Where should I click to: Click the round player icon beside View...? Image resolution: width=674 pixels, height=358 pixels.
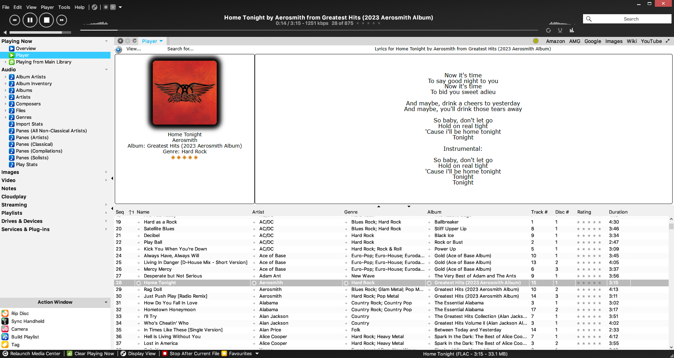pos(119,49)
